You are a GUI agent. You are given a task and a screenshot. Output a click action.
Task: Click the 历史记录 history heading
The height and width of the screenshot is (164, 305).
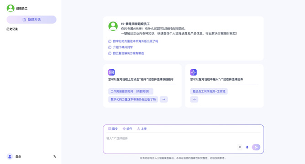(12, 29)
